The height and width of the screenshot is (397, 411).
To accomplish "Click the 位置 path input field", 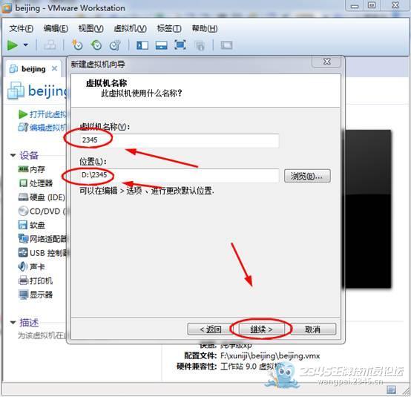I will [x=179, y=175].
